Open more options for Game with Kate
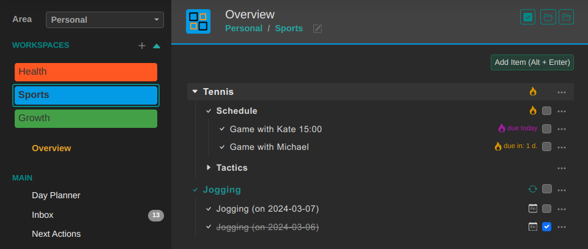Screen dimensions: 588x249 pos(561,129)
